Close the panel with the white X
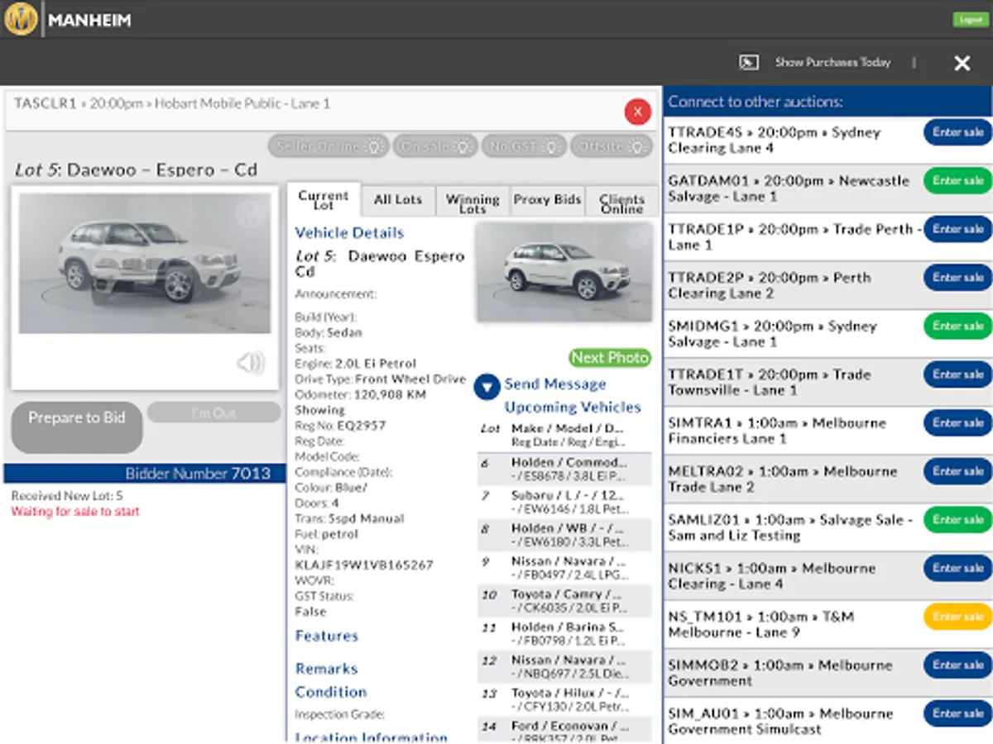The width and height of the screenshot is (993, 744). [962, 63]
